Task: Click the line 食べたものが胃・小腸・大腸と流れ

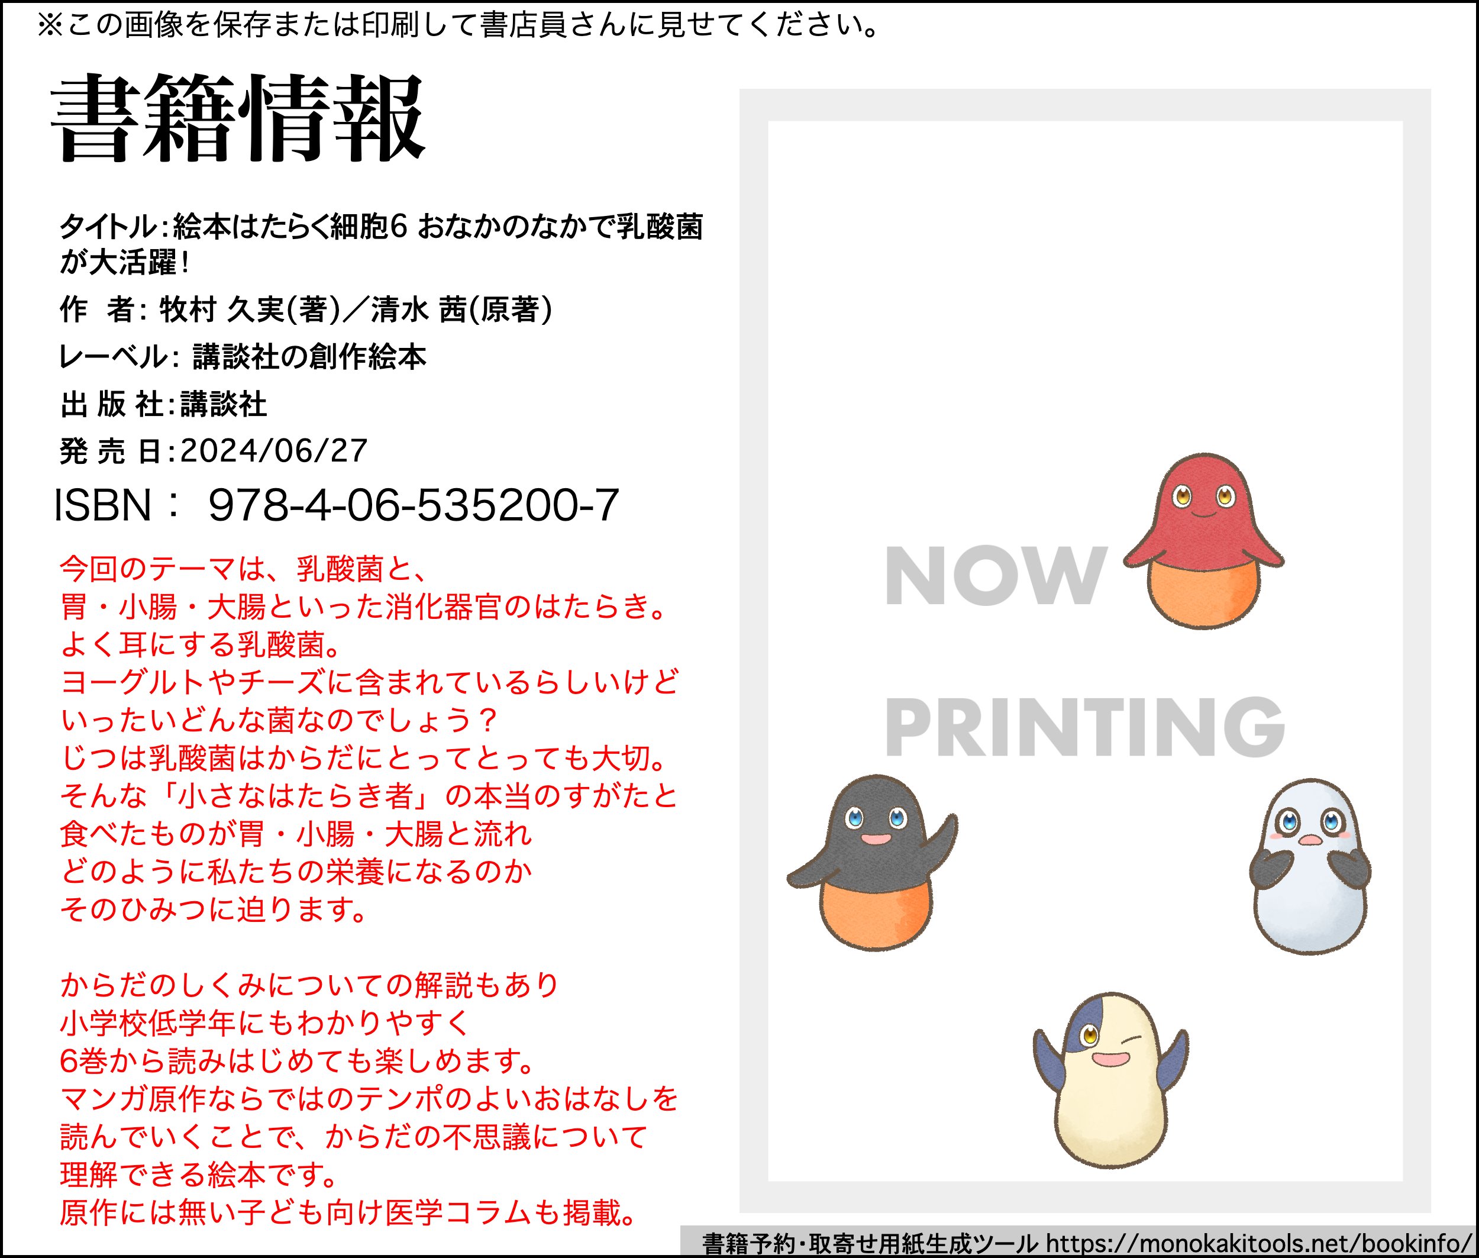Action: point(296,834)
